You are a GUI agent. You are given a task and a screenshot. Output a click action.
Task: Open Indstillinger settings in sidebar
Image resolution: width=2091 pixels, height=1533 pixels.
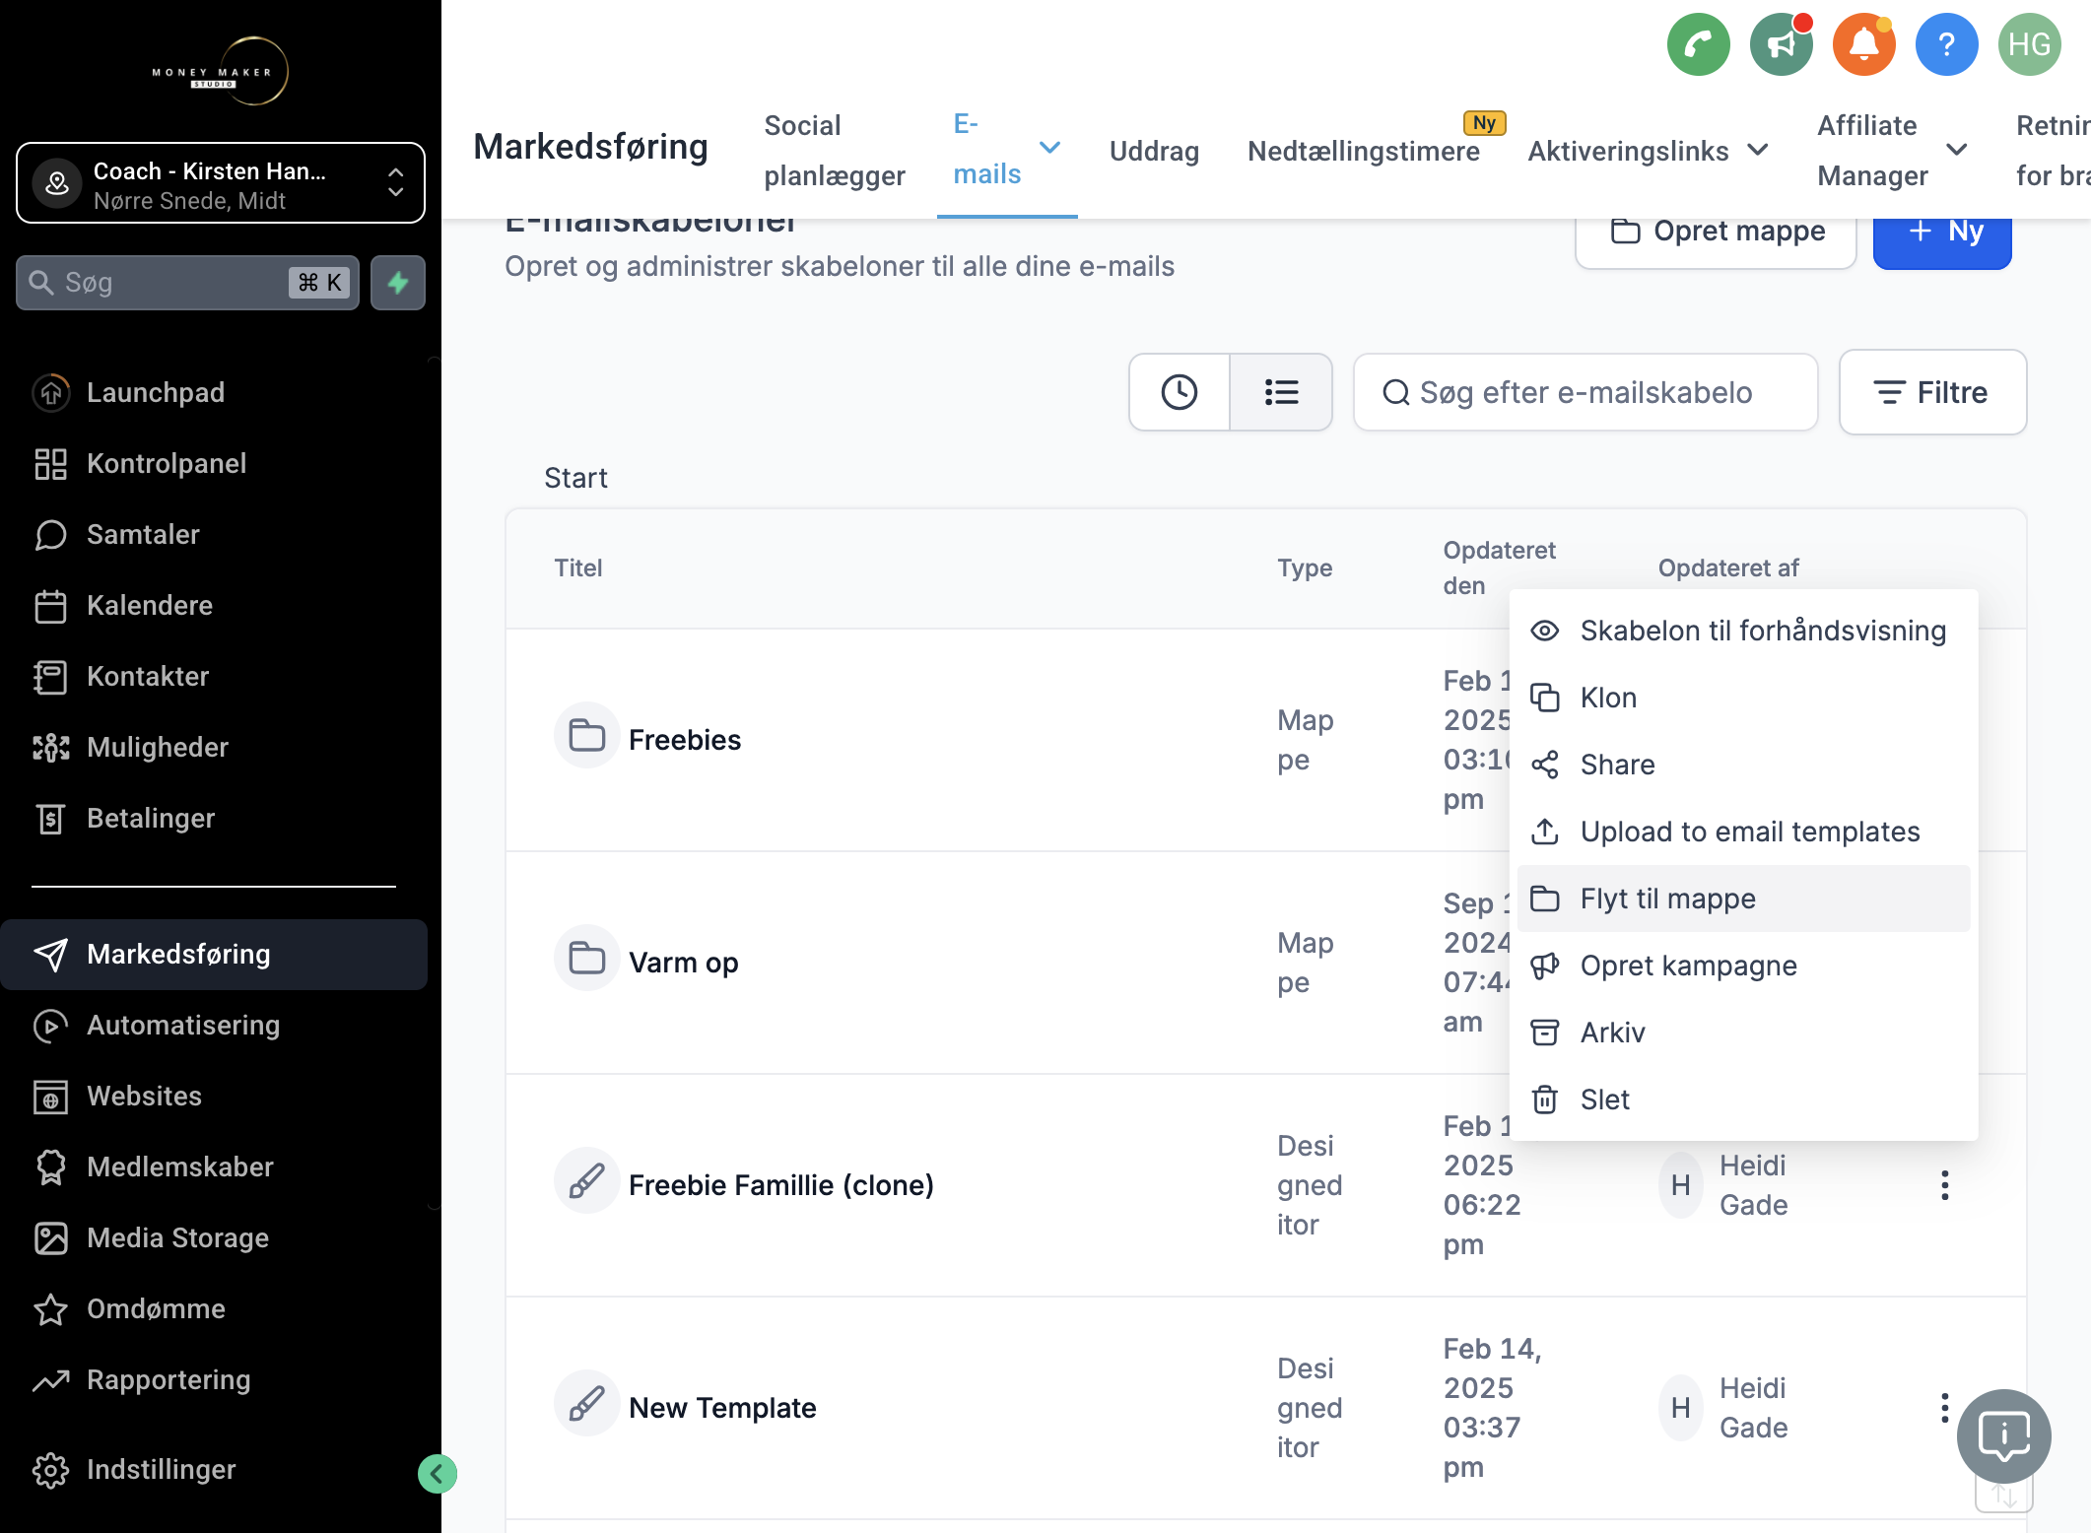[162, 1469]
